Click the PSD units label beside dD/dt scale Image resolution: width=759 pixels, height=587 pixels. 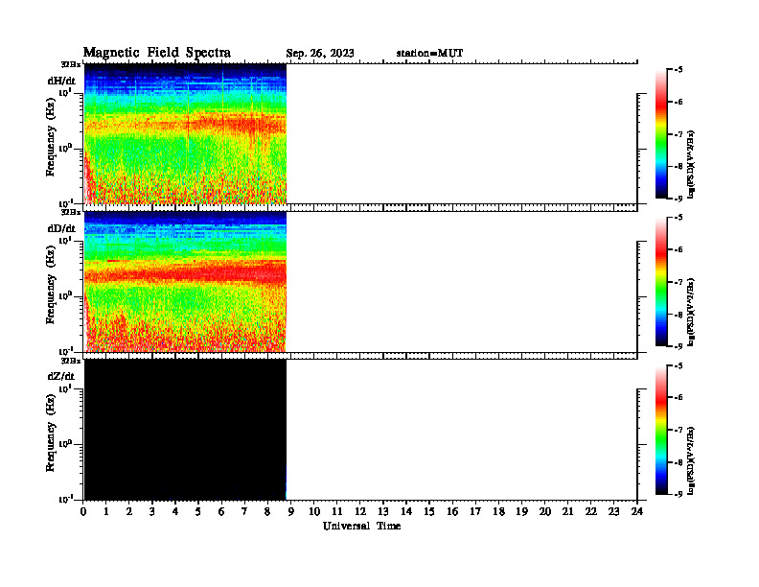(692, 312)
